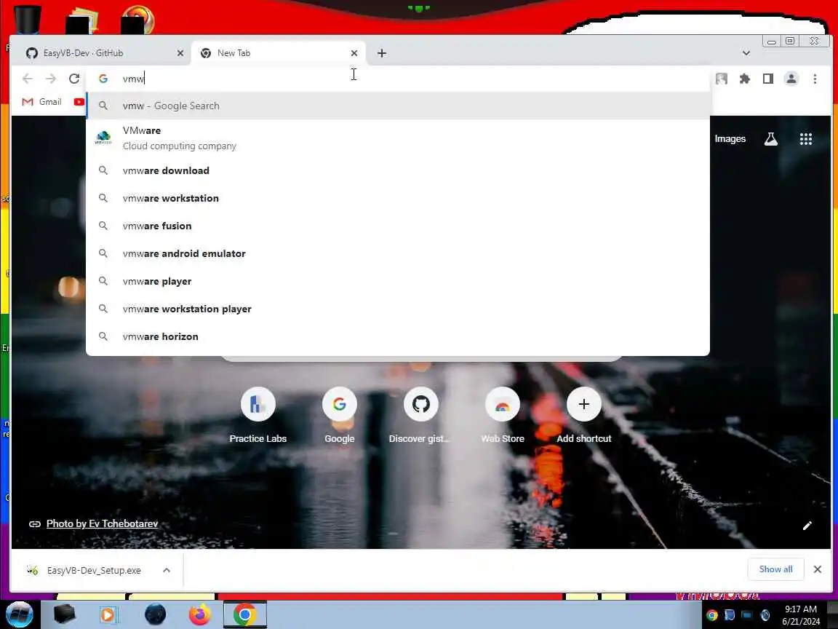This screenshot has width=838, height=629.
Task: Choose the 'vmware player' suggestion
Action: pyautogui.click(x=398, y=281)
